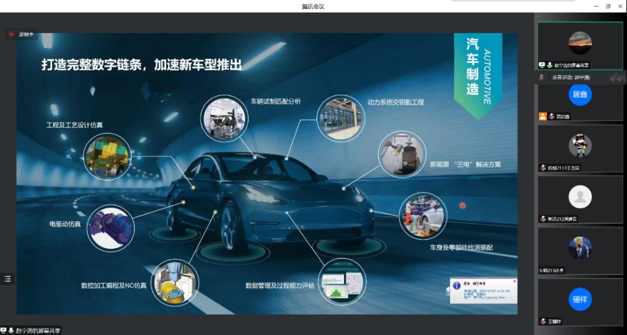Open the list icon on left edge
This screenshot has height=335, width=627.
[x=7, y=279]
